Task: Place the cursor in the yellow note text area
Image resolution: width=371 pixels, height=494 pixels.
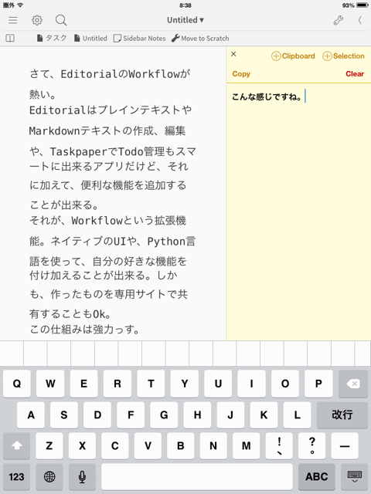Action: (x=298, y=211)
